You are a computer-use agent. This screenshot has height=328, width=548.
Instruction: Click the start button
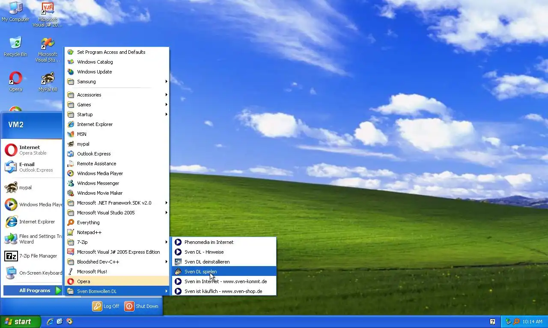(x=20, y=322)
